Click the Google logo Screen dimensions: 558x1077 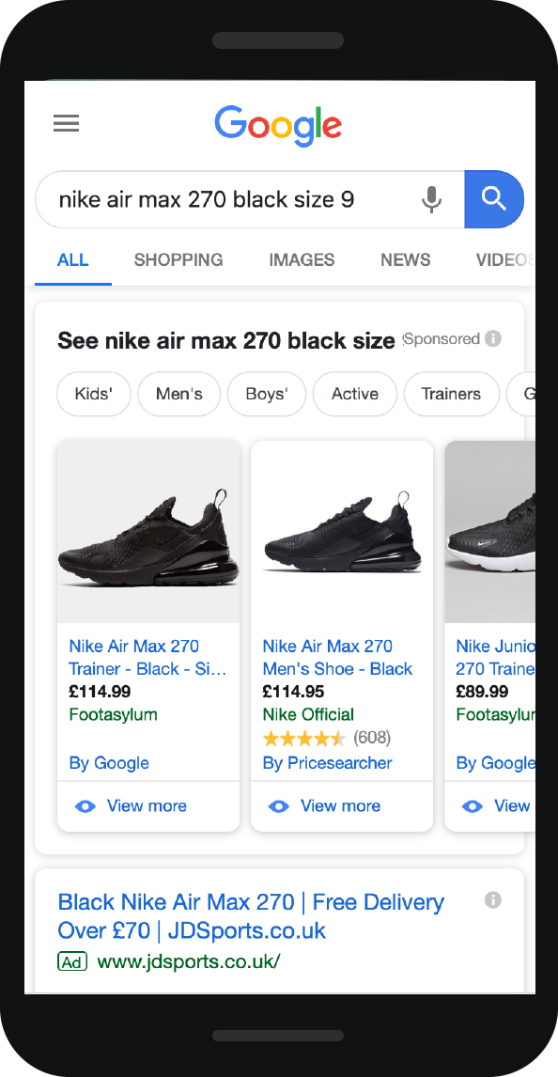pyautogui.click(x=278, y=126)
